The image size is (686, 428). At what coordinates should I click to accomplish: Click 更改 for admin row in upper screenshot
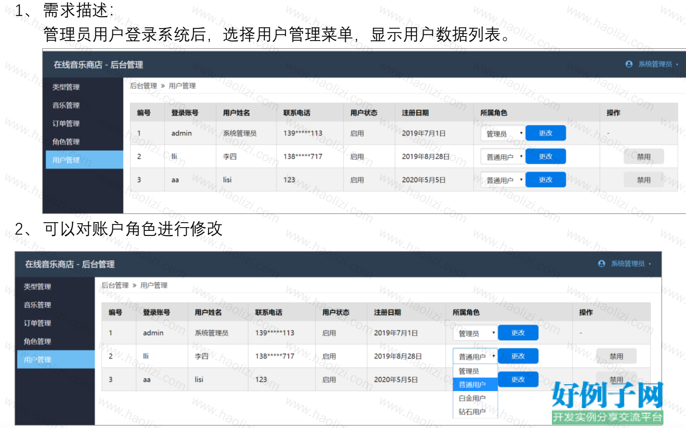click(x=545, y=133)
